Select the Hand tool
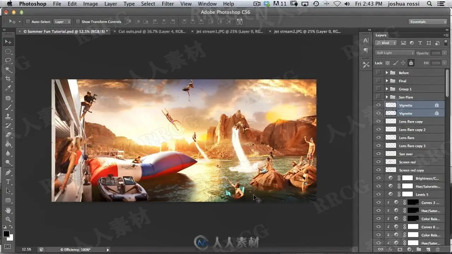 click(8, 210)
